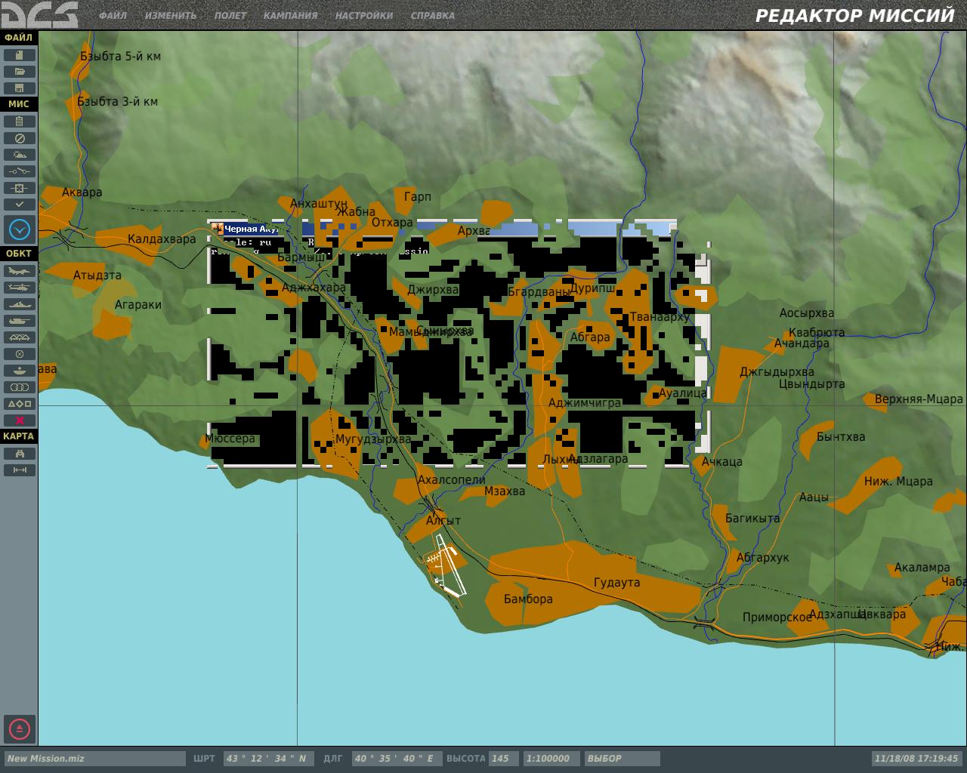The height and width of the screenshot is (773, 967).
Task: Click the blue clock button
Action: [20, 229]
